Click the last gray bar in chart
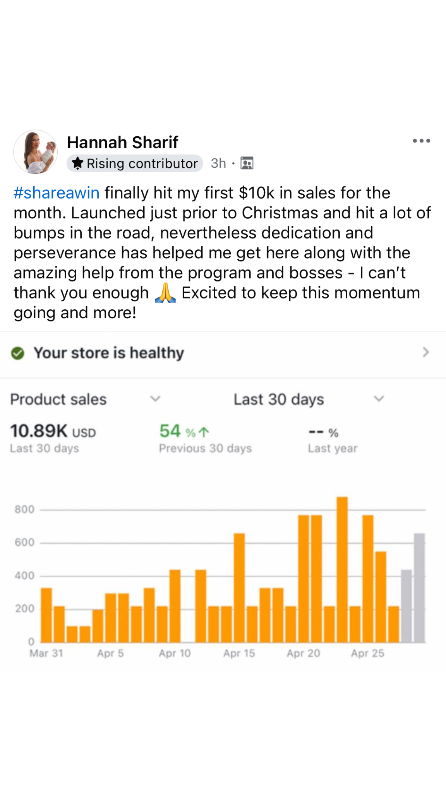 pos(419,588)
